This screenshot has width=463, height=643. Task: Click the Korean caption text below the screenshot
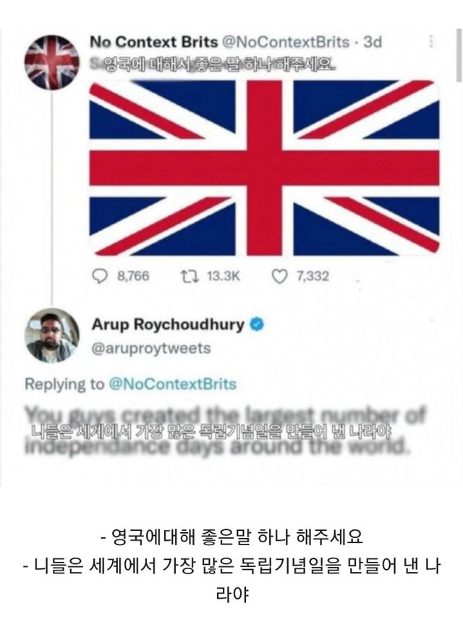(x=231, y=566)
